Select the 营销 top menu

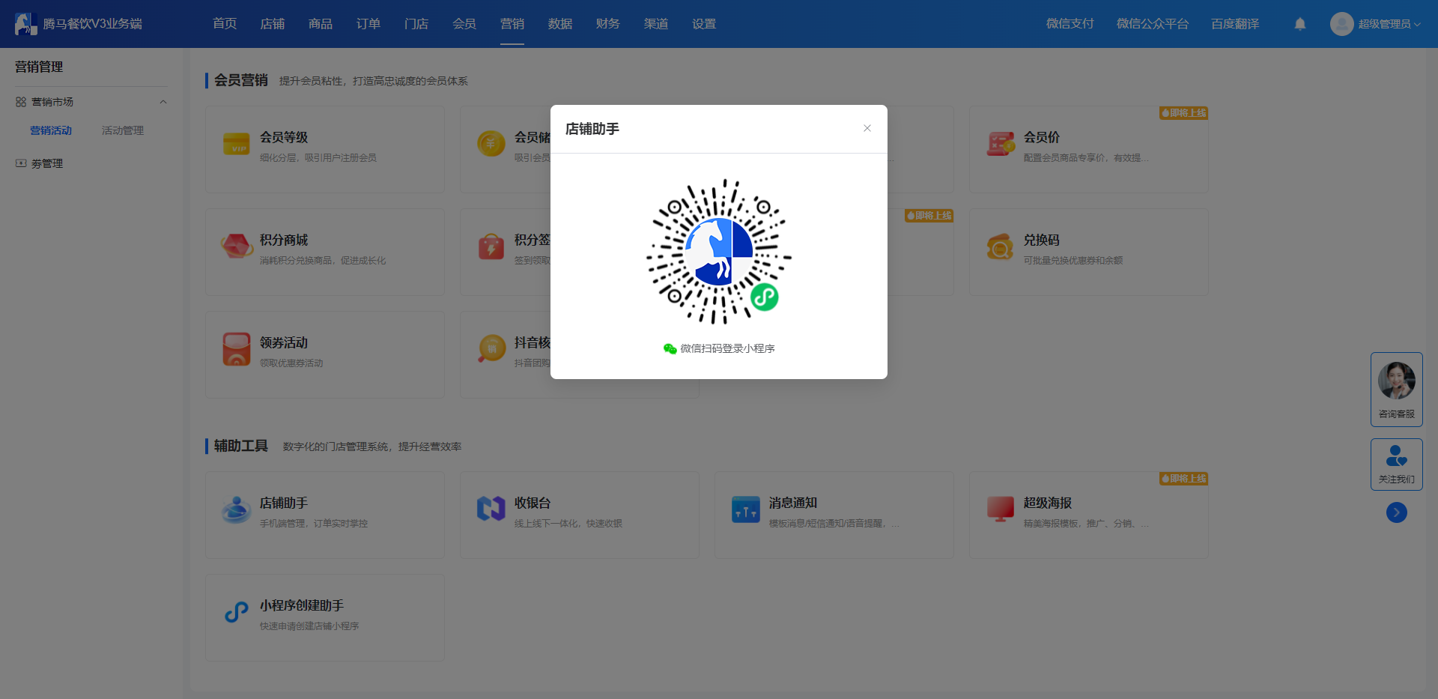point(512,24)
